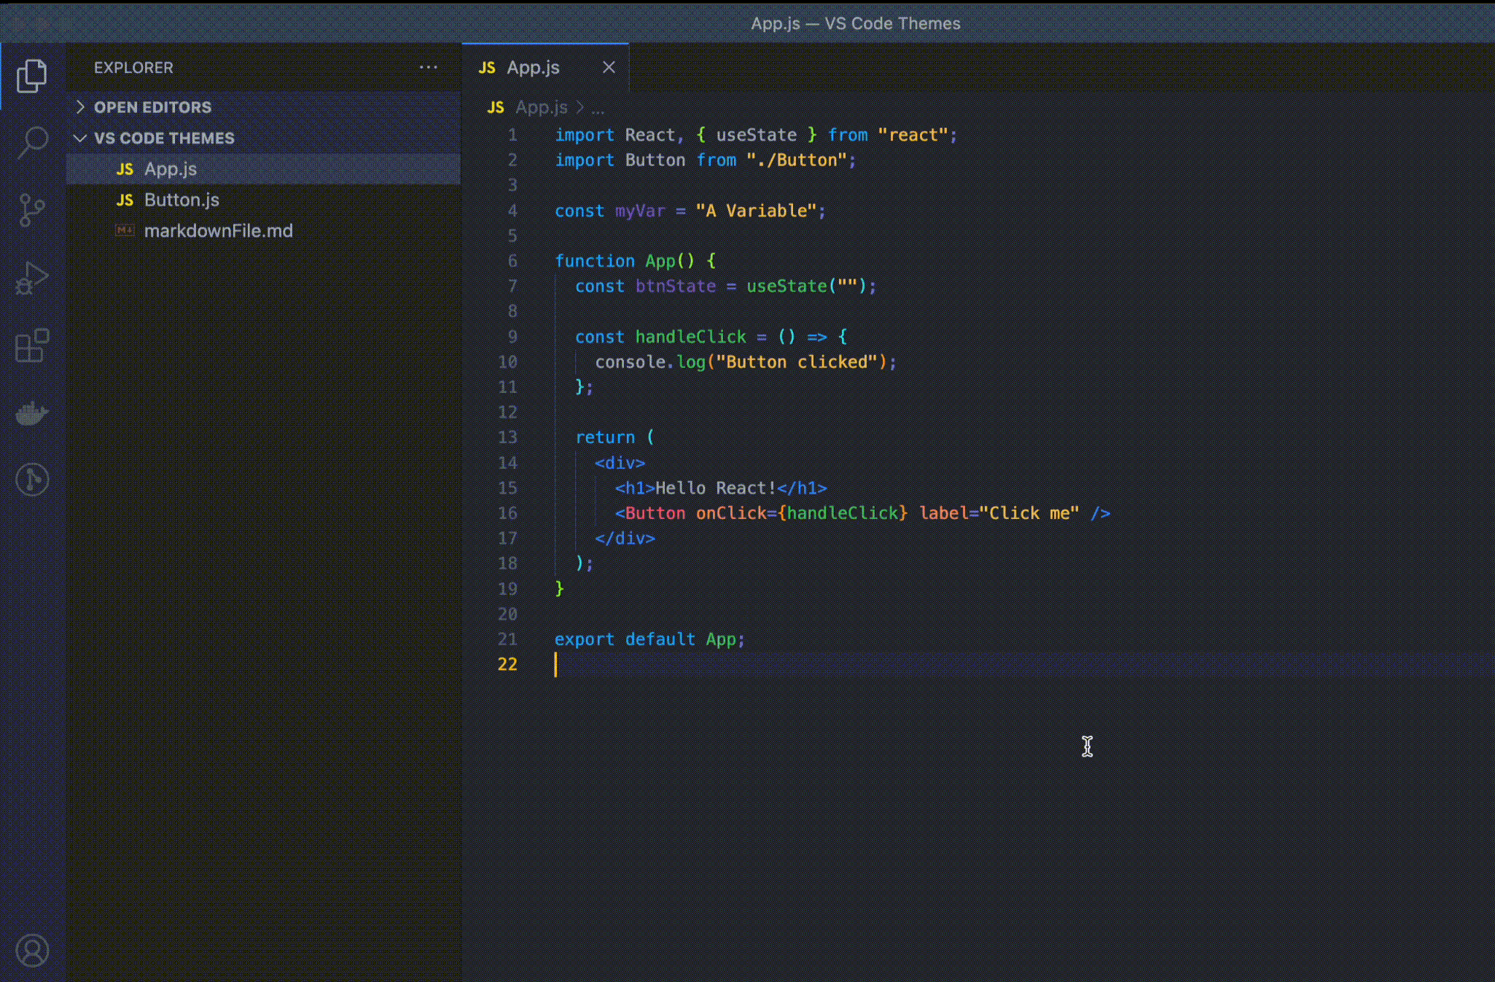Viewport: 1495px width, 982px height.
Task: Click line number 16 in the gutter
Action: [507, 513]
